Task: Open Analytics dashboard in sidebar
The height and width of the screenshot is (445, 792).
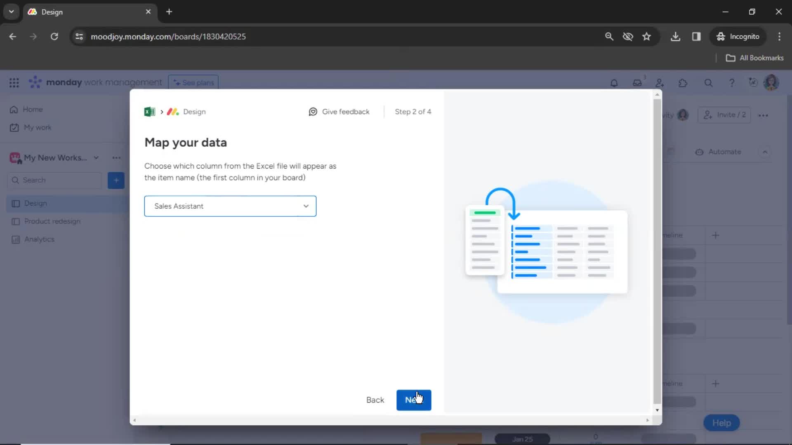Action: 39,239
